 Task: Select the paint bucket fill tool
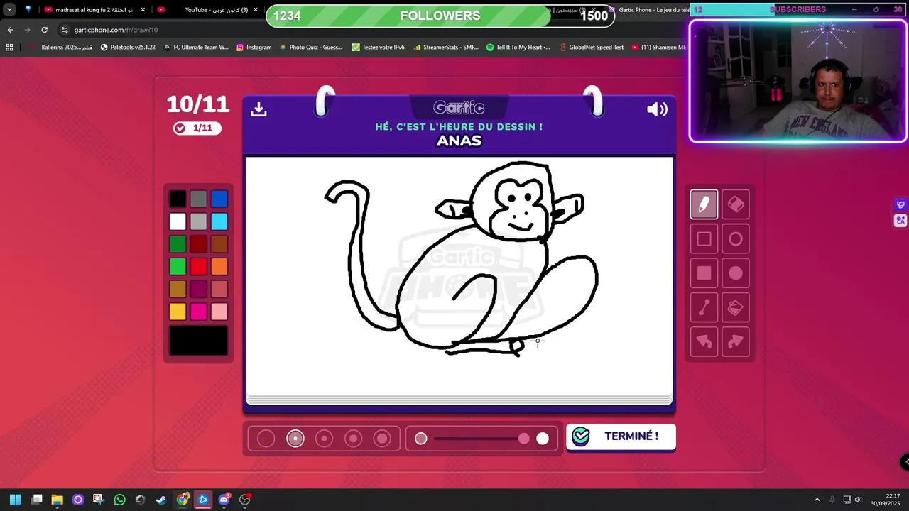(736, 307)
